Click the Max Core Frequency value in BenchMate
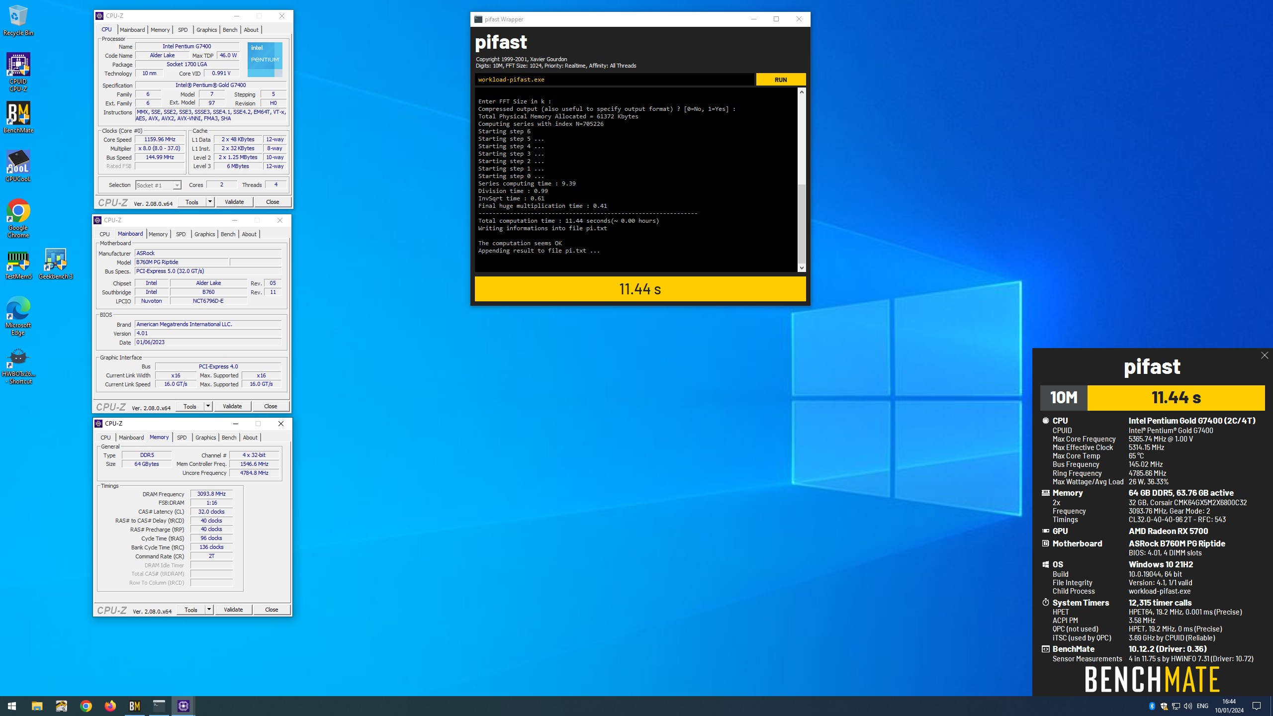This screenshot has height=716, width=1273. coord(1161,439)
